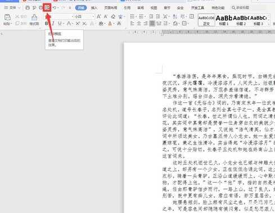Decrease font size with the A- icon
The width and height of the screenshot is (275, 213).
(106, 17)
